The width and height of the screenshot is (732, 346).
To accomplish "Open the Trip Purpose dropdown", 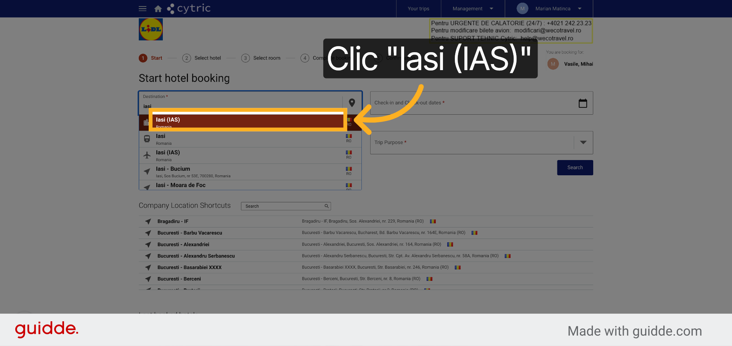I will coord(482,143).
